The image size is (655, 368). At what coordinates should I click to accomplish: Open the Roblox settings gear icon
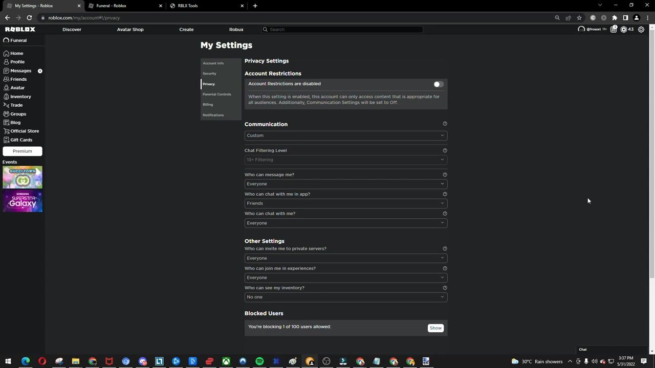(x=641, y=29)
